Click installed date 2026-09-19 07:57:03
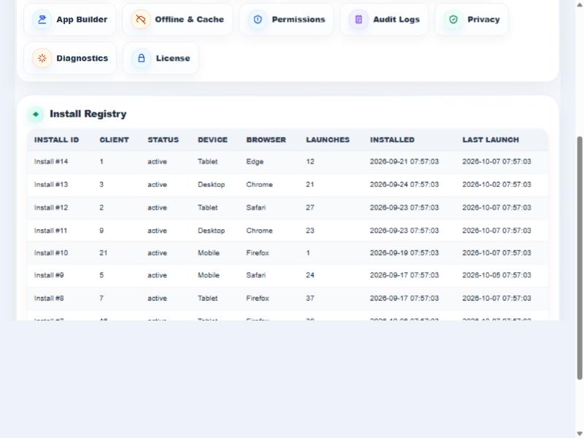This screenshot has width=584, height=438. pyautogui.click(x=404, y=253)
